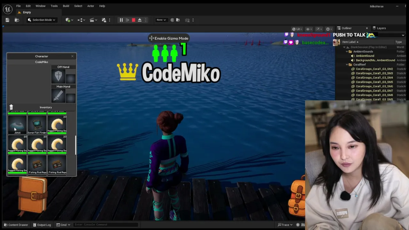Sort Outliner by Type column
The width and height of the screenshot is (409, 230).
pyautogui.click(x=398, y=42)
